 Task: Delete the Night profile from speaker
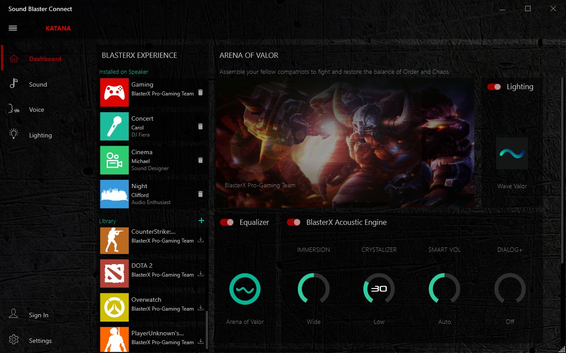tap(200, 194)
